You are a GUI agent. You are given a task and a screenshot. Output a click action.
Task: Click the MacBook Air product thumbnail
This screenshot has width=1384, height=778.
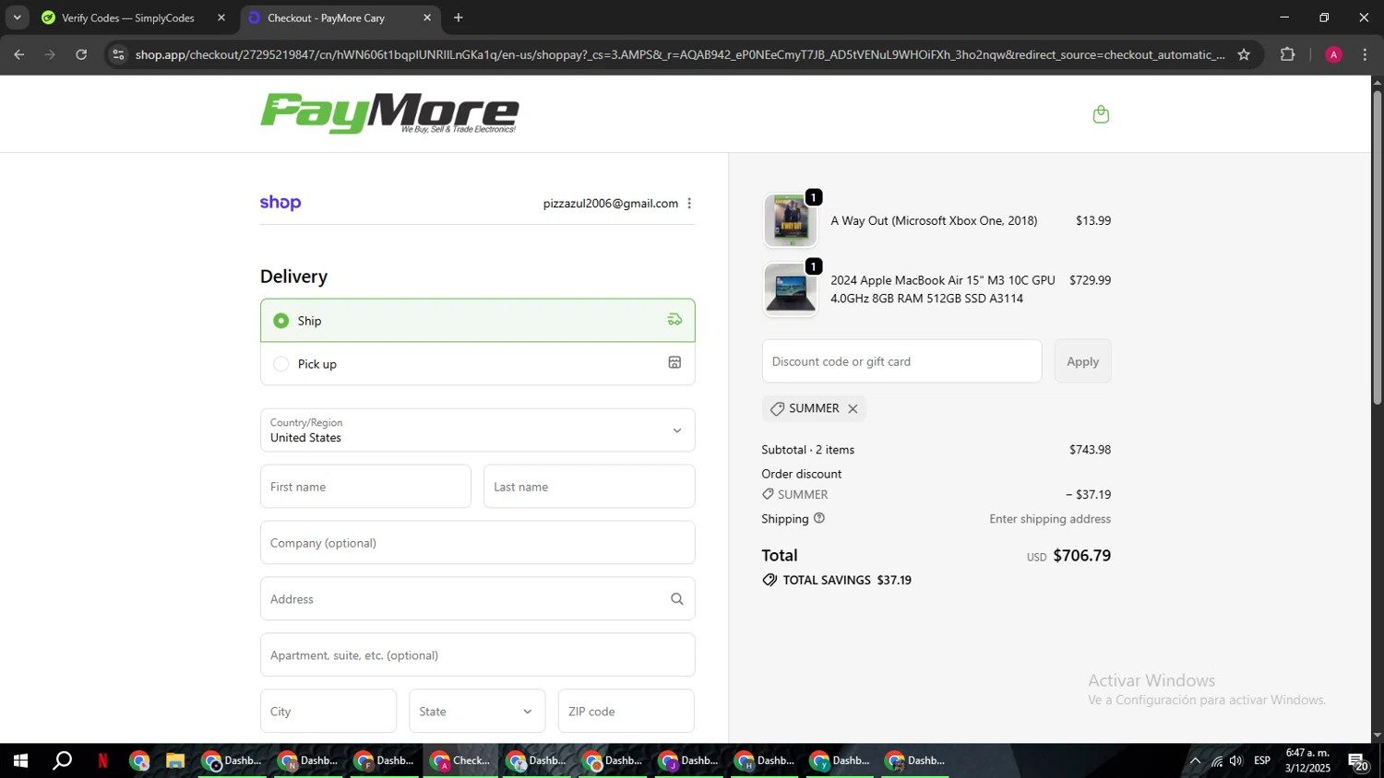pyautogui.click(x=790, y=289)
